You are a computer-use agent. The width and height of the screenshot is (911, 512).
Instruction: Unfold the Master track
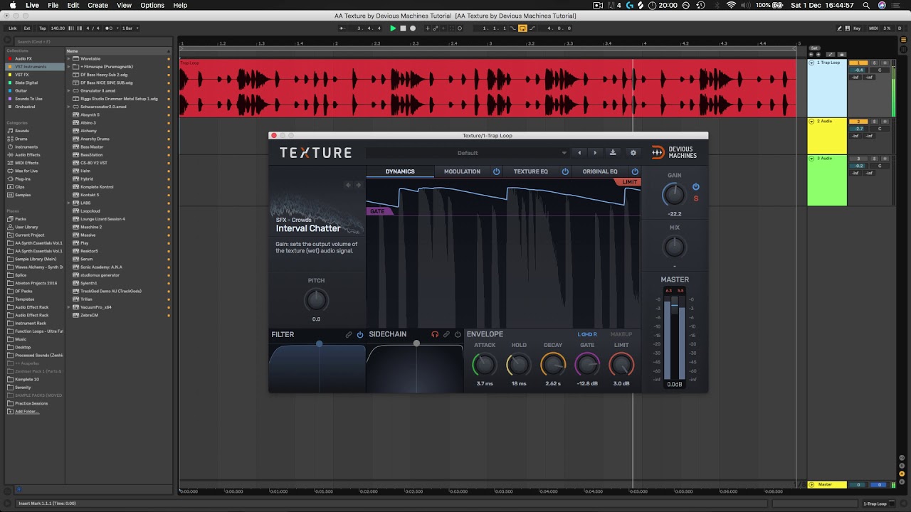[x=811, y=484]
